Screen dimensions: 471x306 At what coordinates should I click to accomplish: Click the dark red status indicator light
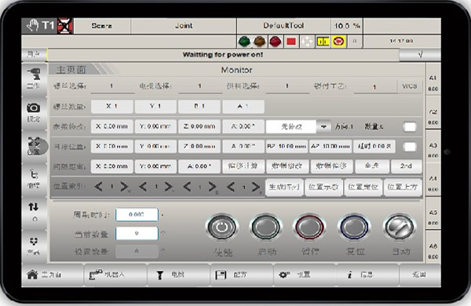(x=276, y=42)
